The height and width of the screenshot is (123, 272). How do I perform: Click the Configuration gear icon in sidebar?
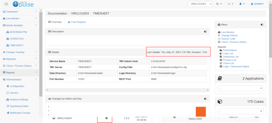click(x=8, y=86)
